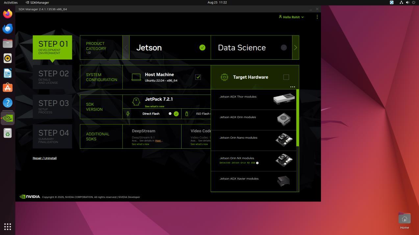Viewport: 419px width, 235px height.
Task: Launch Rhythmbox from the dock
Action: pos(8,58)
